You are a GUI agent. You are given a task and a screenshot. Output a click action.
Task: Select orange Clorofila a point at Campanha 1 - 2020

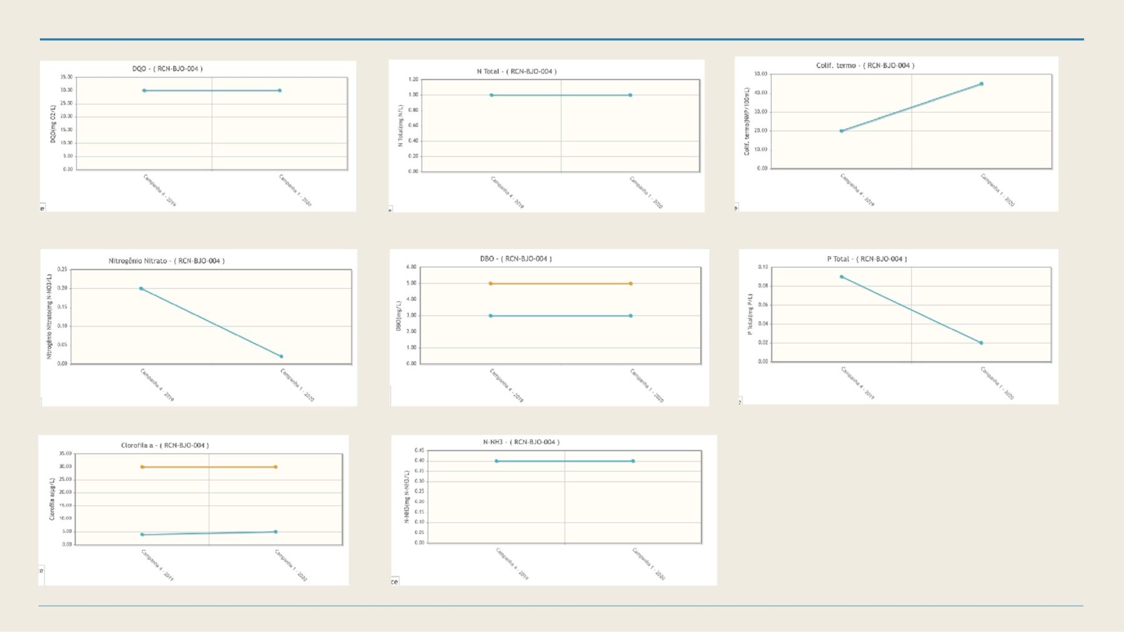coord(275,467)
